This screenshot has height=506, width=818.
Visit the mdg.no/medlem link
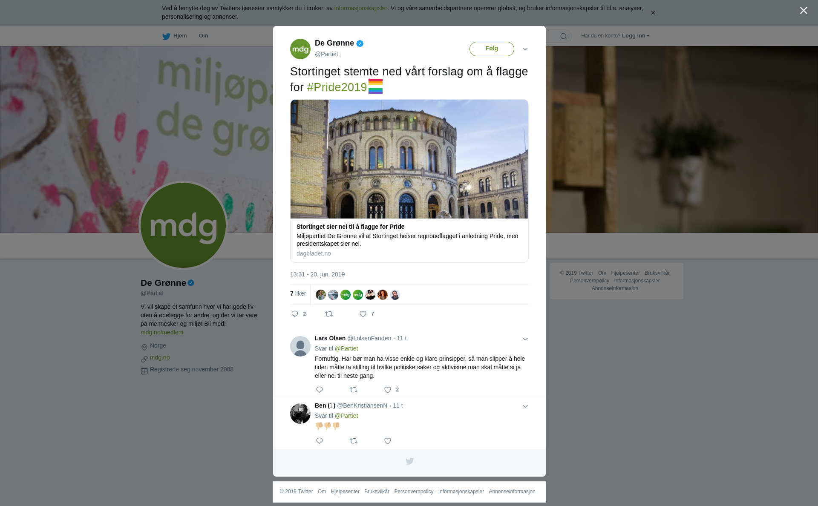coord(162,332)
